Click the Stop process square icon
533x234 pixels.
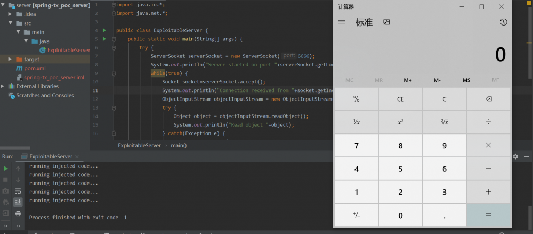tap(6, 180)
